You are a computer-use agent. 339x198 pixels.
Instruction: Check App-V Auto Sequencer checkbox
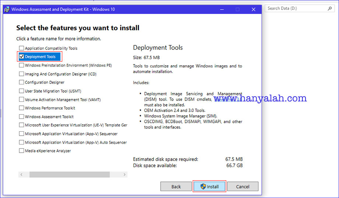tap(21, 142)
